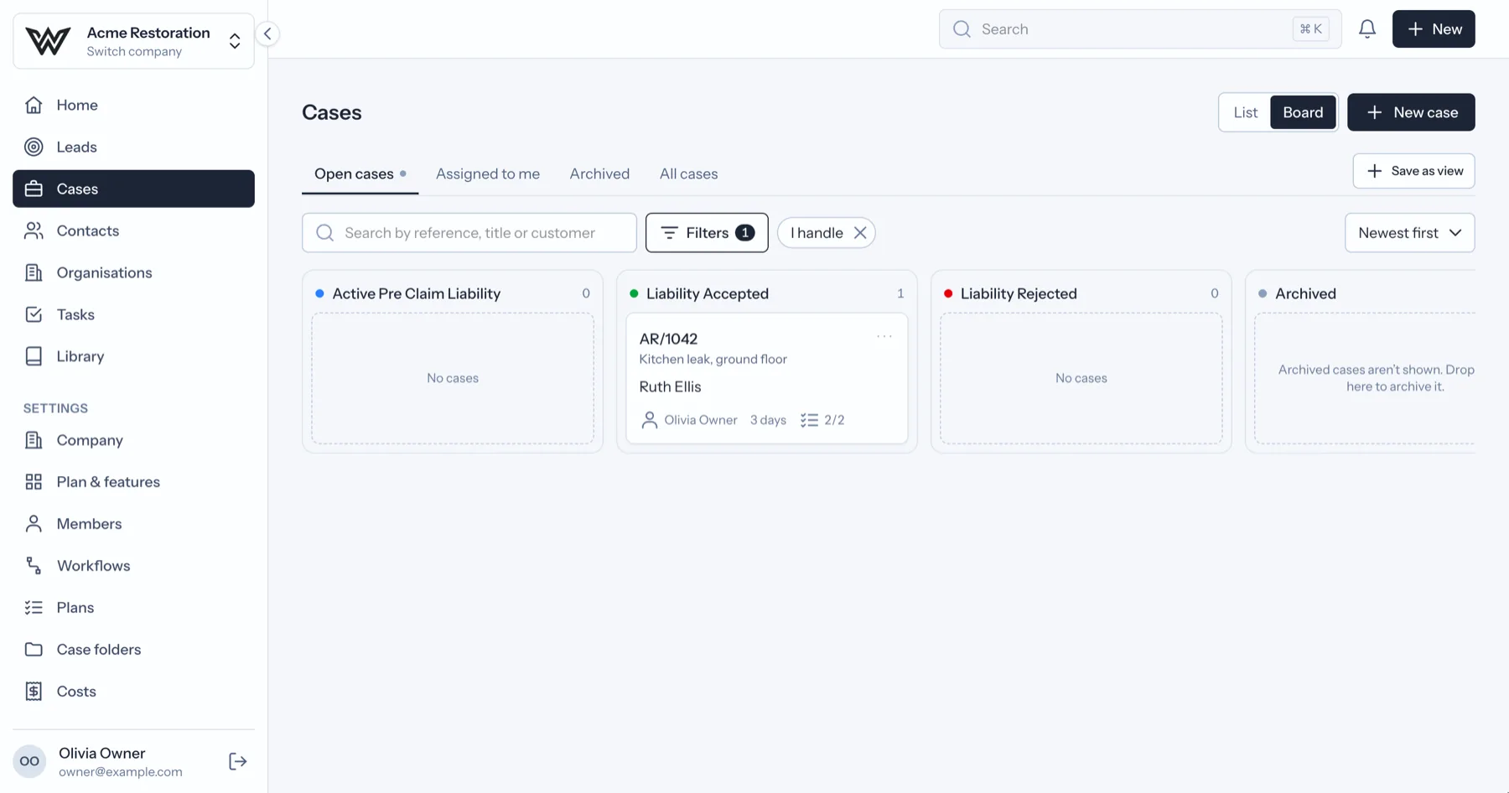Open the AR/1042 card options menu
Viewport: 1509px width, 793px height.
coord(884,336)
